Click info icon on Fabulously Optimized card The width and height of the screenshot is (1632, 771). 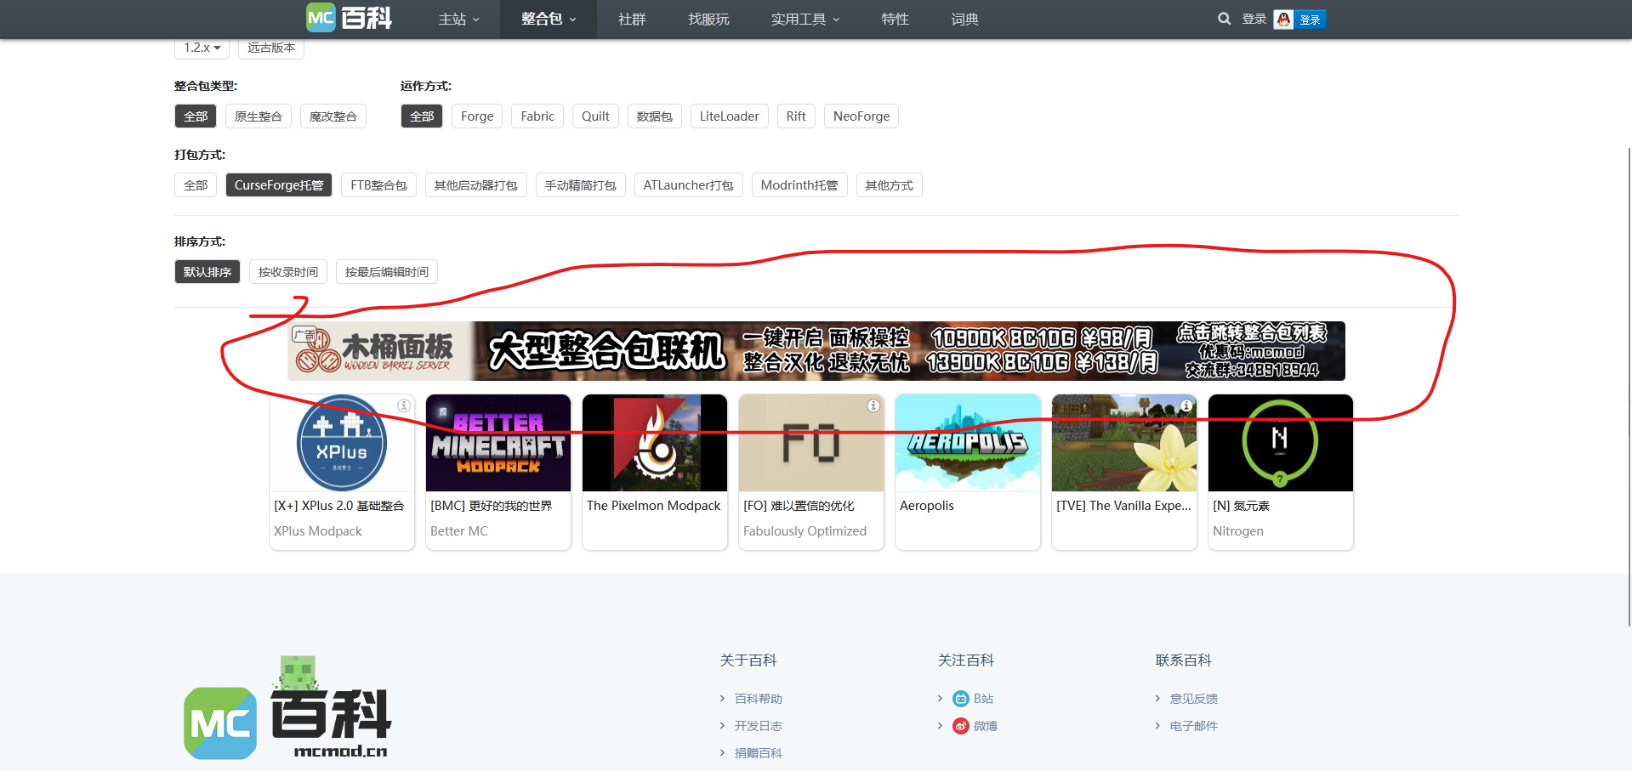873,405
